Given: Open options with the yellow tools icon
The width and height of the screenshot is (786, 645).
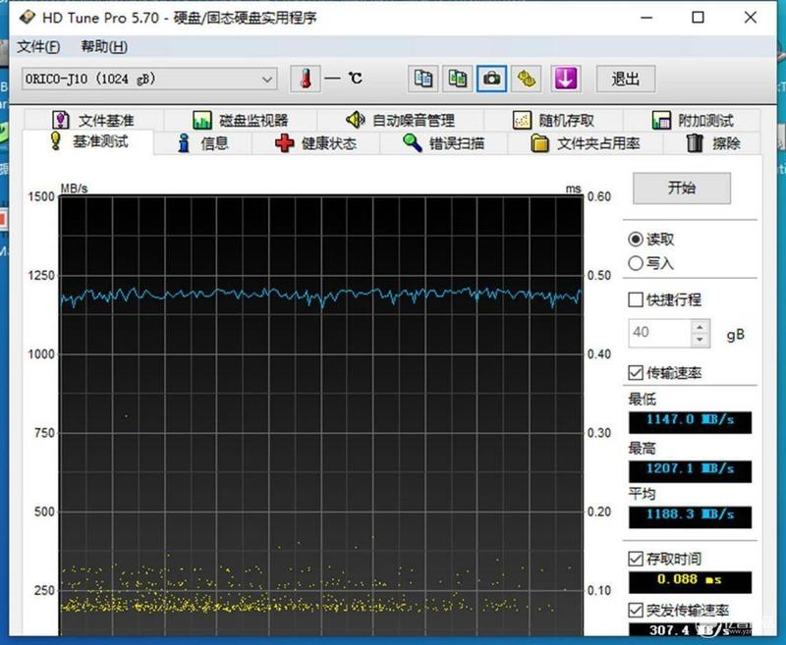Looking at the screenshot, I should (526, 79).
